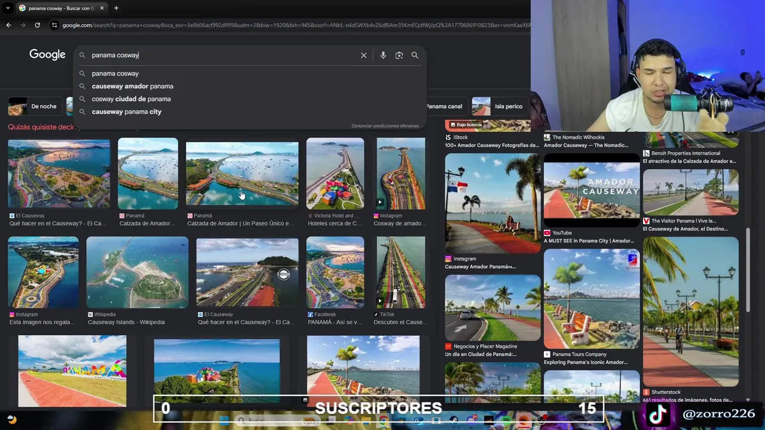Open 'Un día en Ciudad de Panamá' image
This screenshot has width=765, height=430.
[493, 308]
